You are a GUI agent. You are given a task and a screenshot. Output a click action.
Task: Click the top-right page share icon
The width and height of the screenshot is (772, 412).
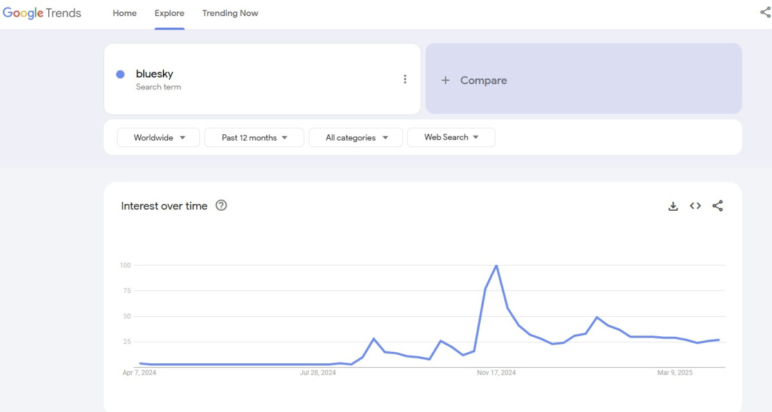(x=765, y=13)
